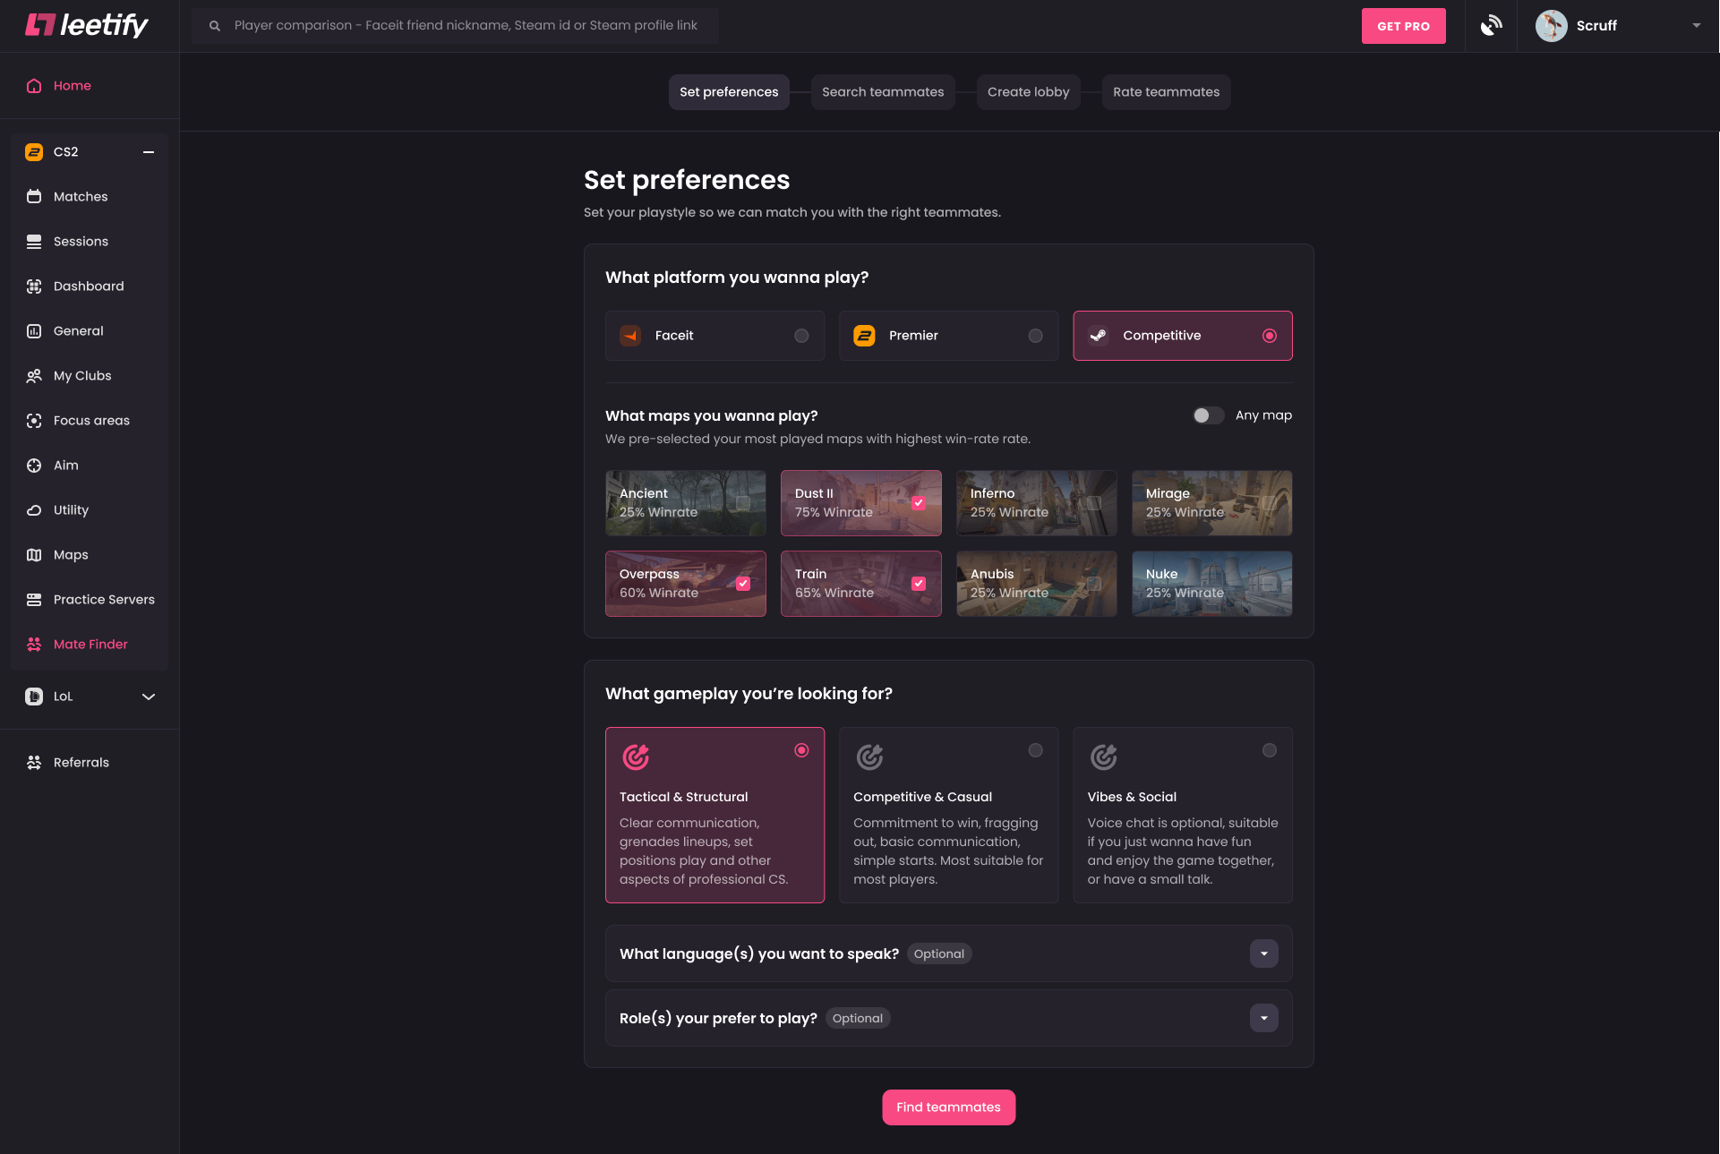Viewport: 1720px width, 1154px height.
Task: Switch to the Search teammates step
Action: point(883,91)
